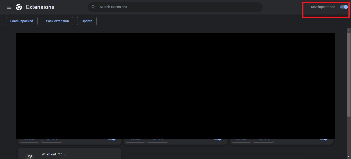The image size is (351, 159).
Task: Click the scrollbar up arrow
Action: (349, 30)
